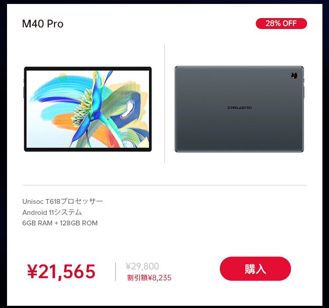Click the red 購入 purchase button
Image resolution: width=329 pixels, height=308 pixels.
(255, 268)
